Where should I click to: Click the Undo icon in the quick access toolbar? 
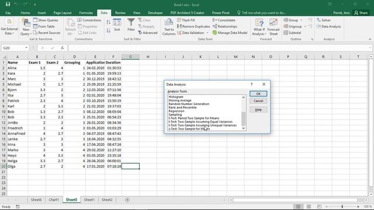point(16,4)
